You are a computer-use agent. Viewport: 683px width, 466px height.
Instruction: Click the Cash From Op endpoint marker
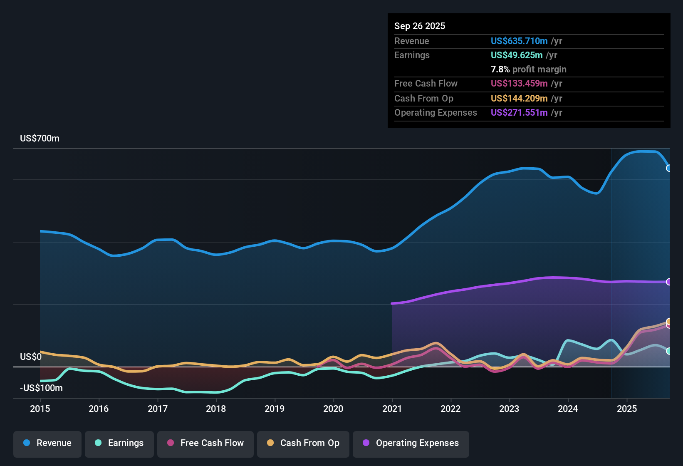click(x=669, y=322)
